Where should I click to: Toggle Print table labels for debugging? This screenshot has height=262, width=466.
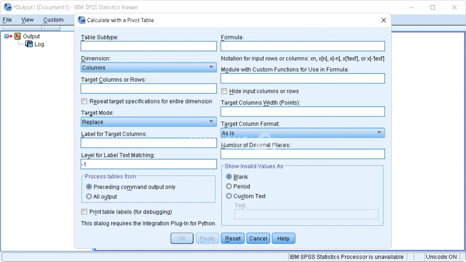tap(85, 212)
